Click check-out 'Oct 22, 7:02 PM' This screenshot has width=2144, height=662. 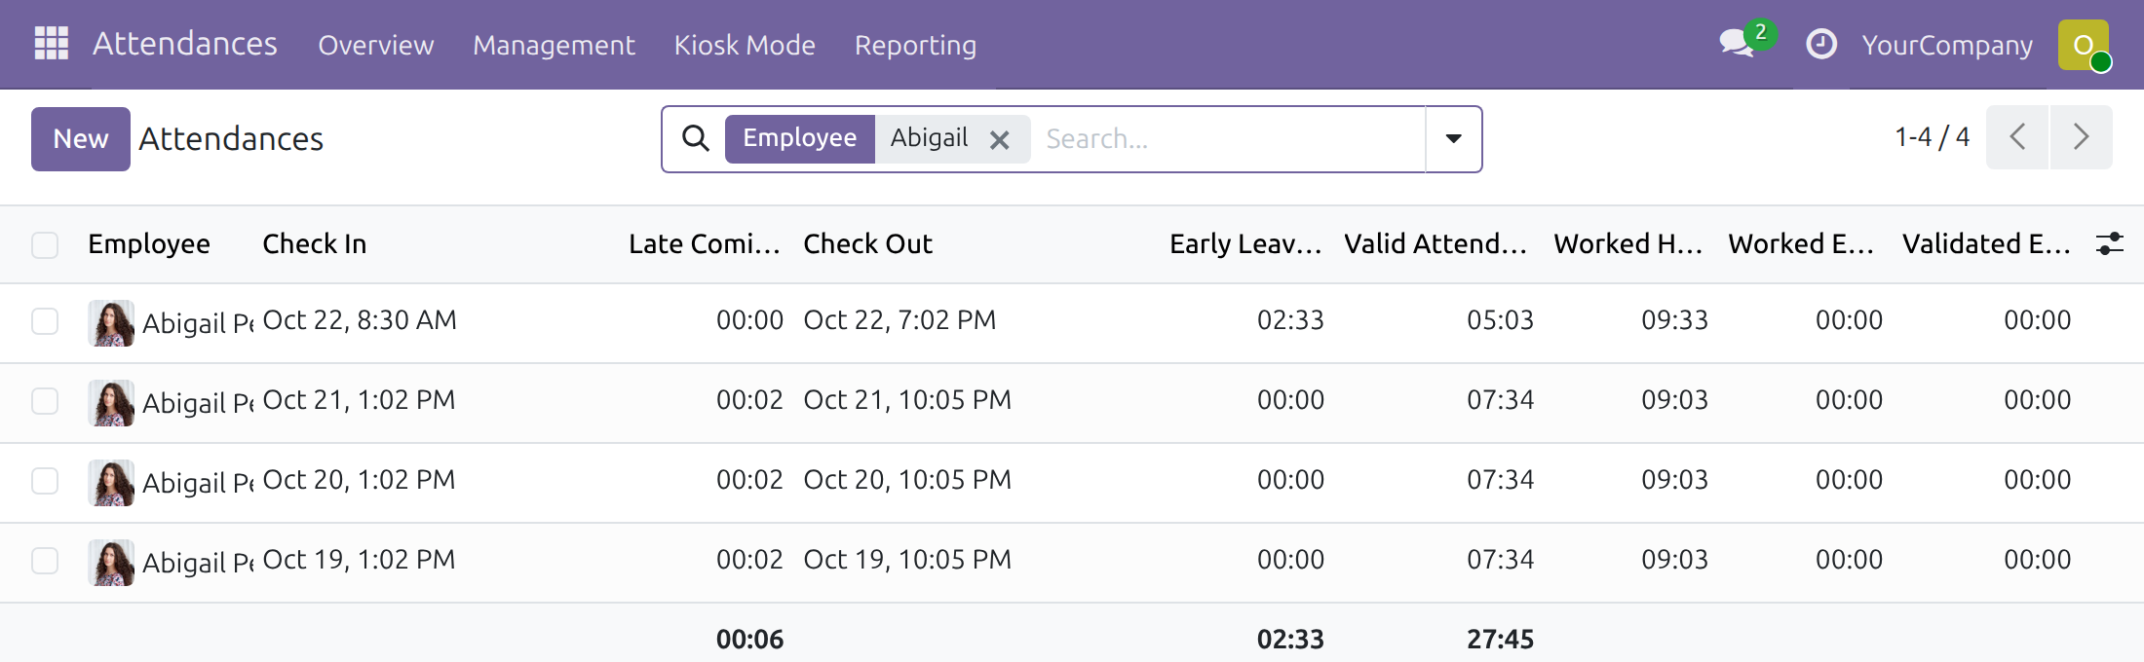[x=900, y=320]
